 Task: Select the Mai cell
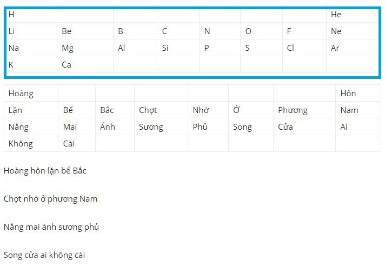pyautogui.click(x=77, y=126)
